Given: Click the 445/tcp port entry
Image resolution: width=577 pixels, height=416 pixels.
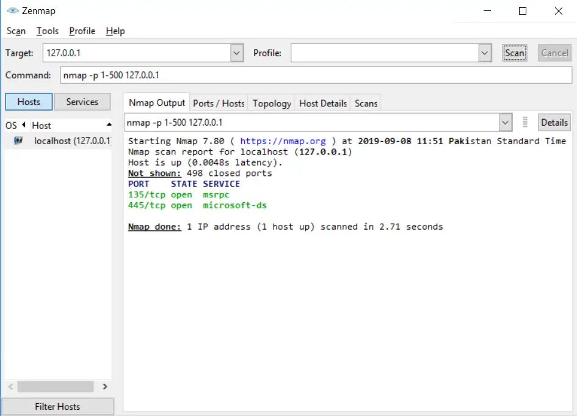Looking at the screenshot, I should point(147,205).
